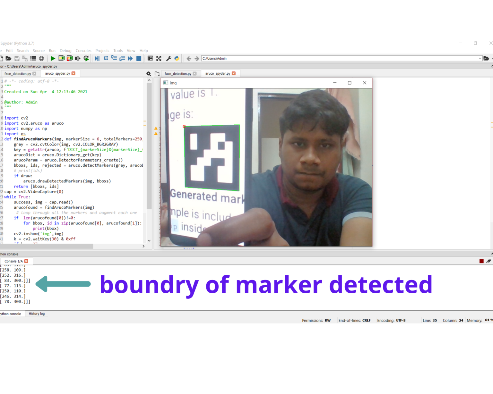The image size is (493, 394).
Task: Run the file with the green play icon
Action: (x=53, y=58)
